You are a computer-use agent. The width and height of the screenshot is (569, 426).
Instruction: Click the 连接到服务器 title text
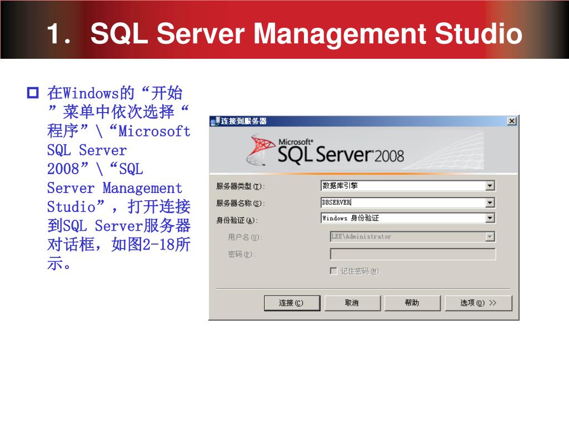[x=244, y=121]
